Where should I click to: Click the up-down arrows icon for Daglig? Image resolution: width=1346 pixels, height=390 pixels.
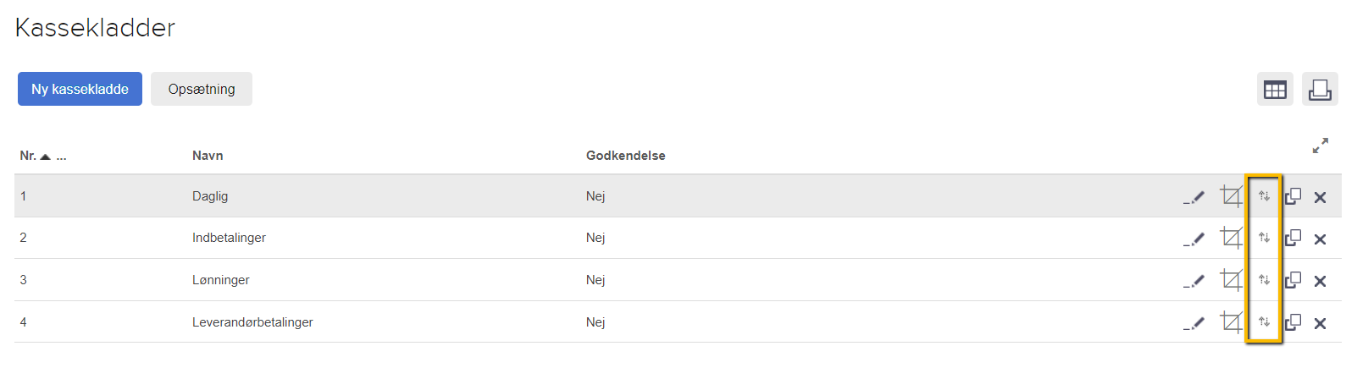pyautogui.click(x=1264, y=196)
